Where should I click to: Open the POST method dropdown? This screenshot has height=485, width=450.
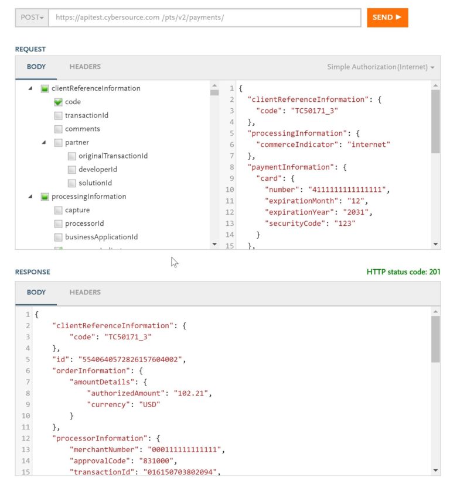pos(32,18)
